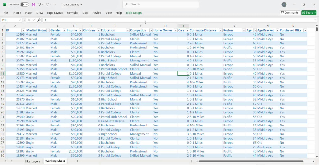Open the Home Owner filter dropdown
The image size is (319, 165).
tap(176, 30)
